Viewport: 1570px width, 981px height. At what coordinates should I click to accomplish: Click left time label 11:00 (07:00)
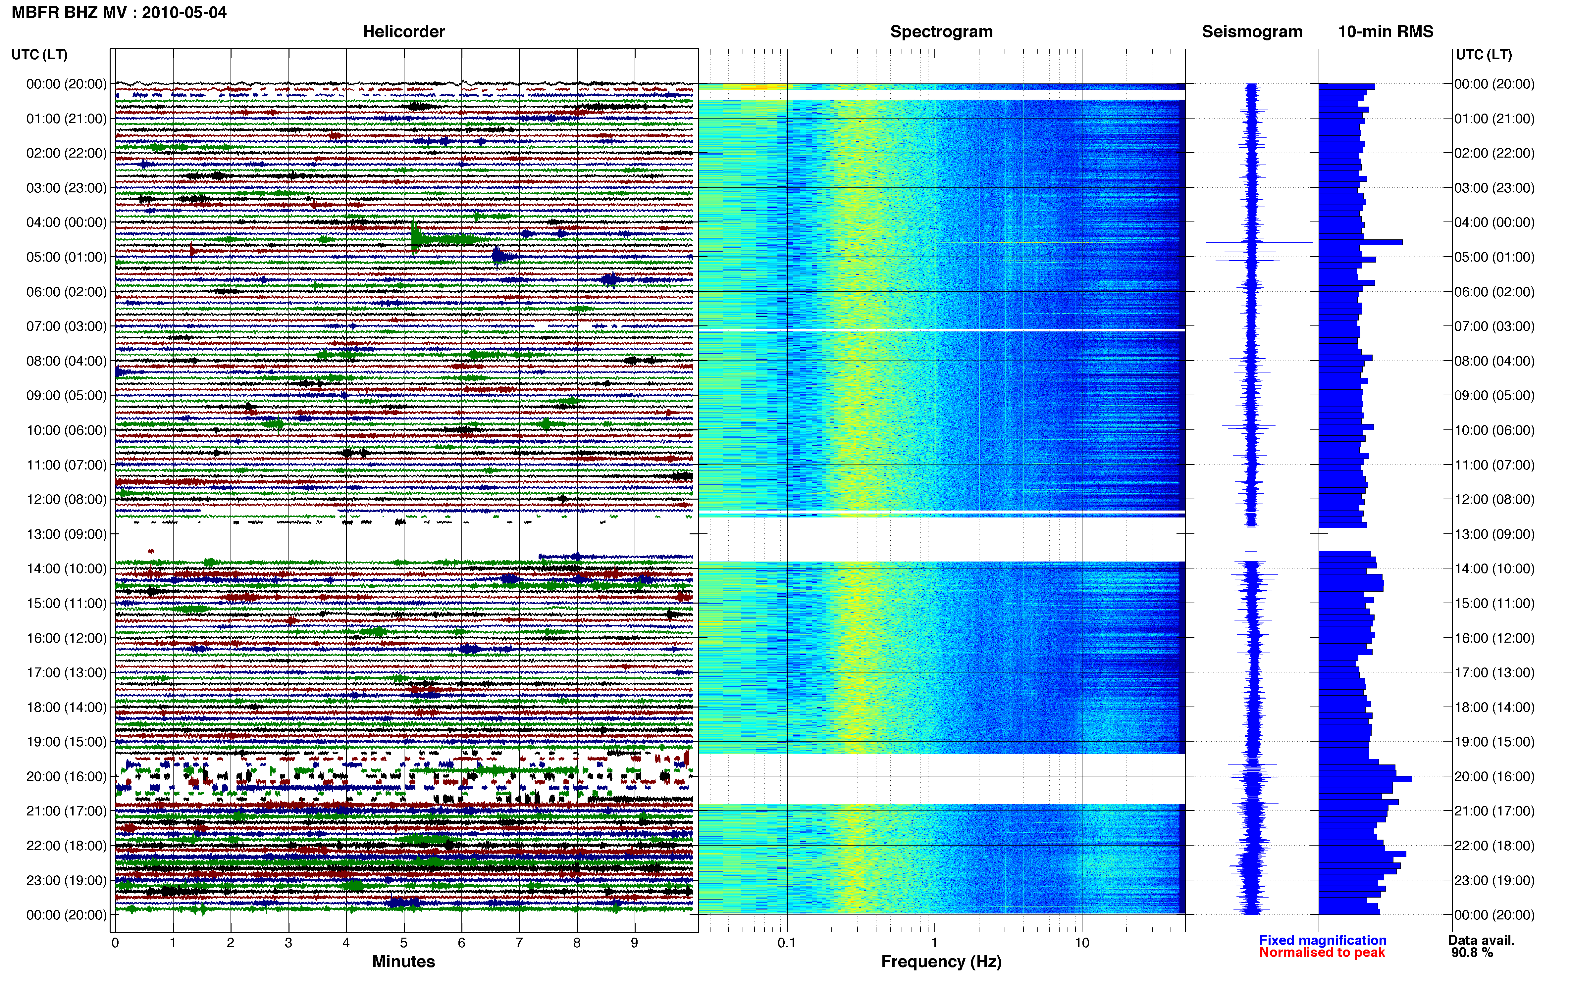66,465
